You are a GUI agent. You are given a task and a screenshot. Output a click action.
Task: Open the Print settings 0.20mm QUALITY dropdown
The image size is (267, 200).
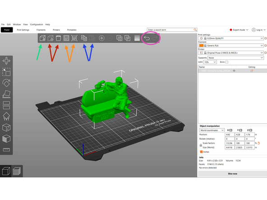pos(231,38)
